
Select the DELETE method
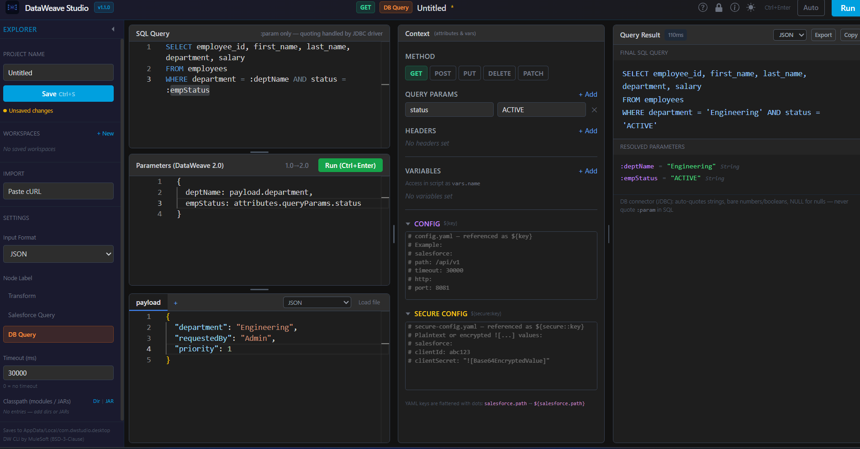pyautogui.click(x=499, y=73)
